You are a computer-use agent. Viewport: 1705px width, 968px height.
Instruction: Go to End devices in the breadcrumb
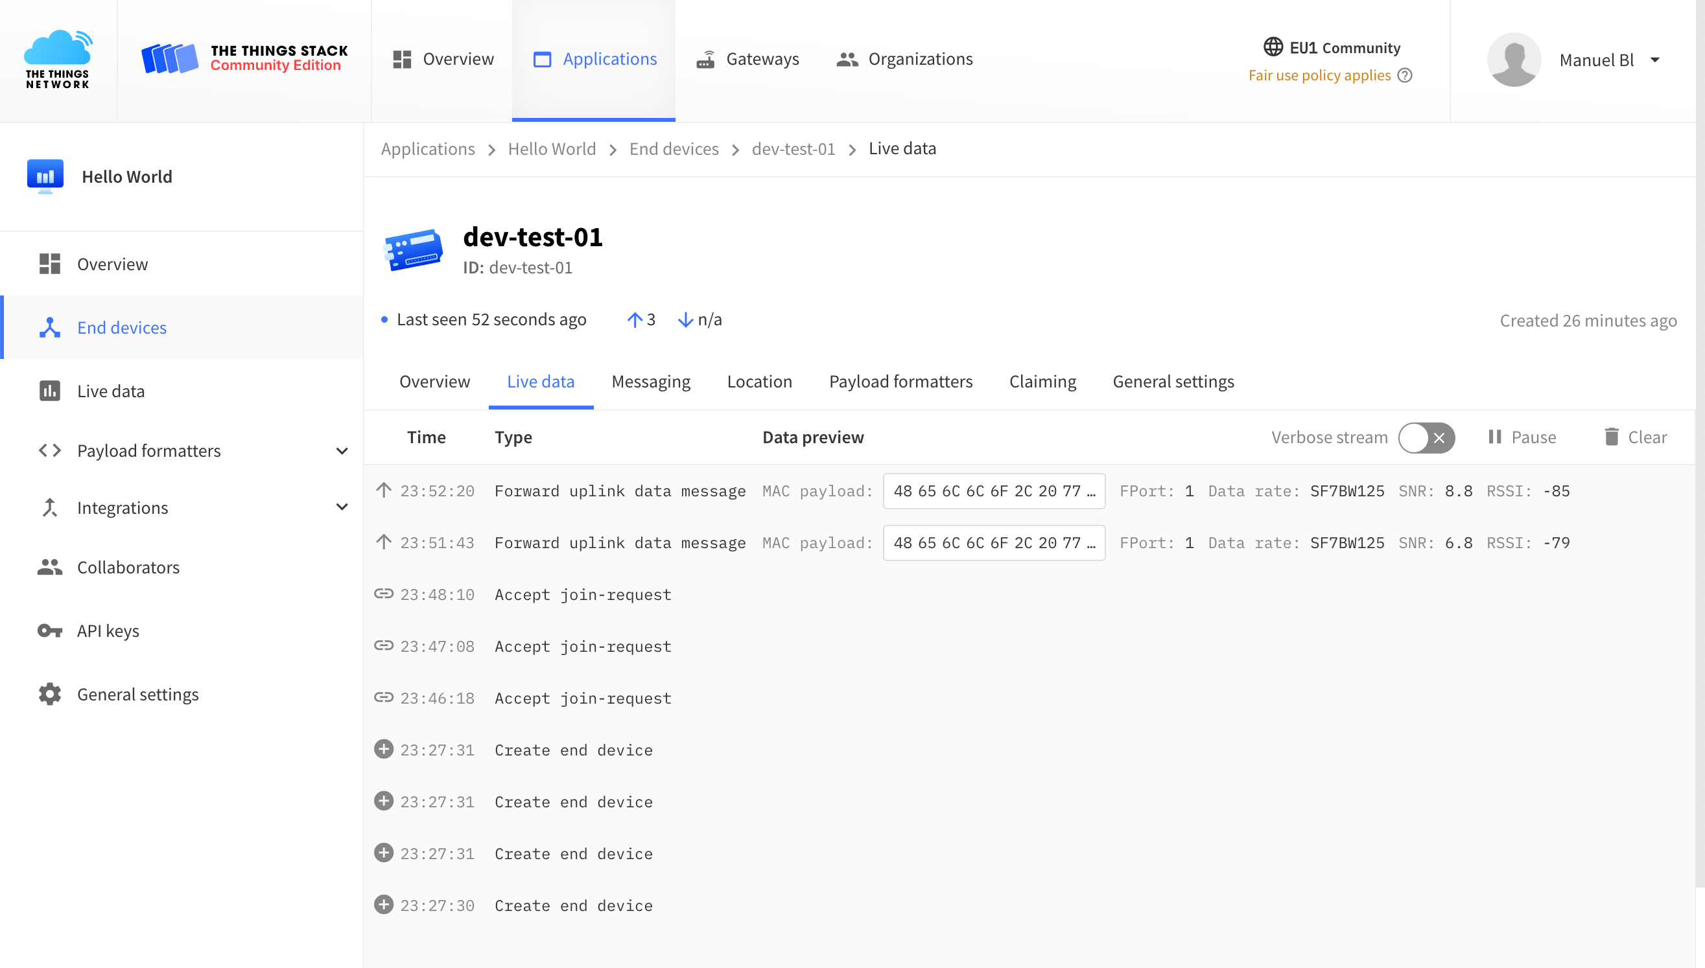pos(674,148)
